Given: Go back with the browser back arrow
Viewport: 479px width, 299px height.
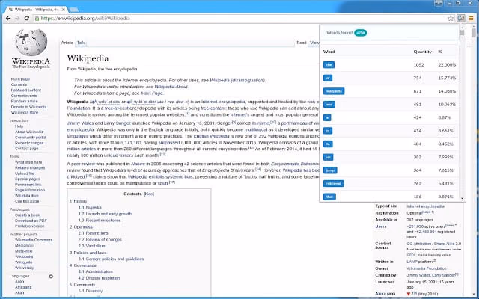Looking at the screenshot, I should [x=8, y=18].
